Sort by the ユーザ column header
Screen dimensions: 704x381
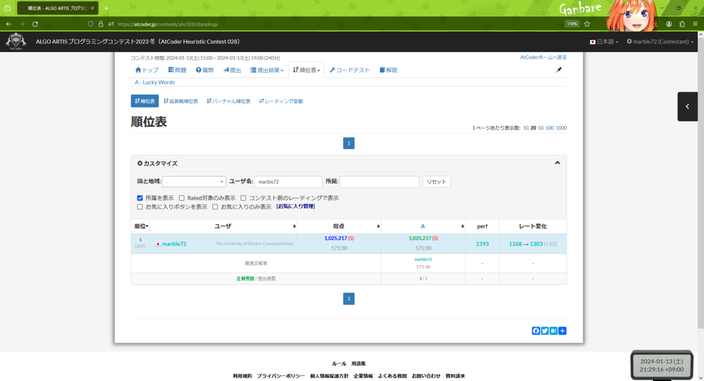pos(224,226)
